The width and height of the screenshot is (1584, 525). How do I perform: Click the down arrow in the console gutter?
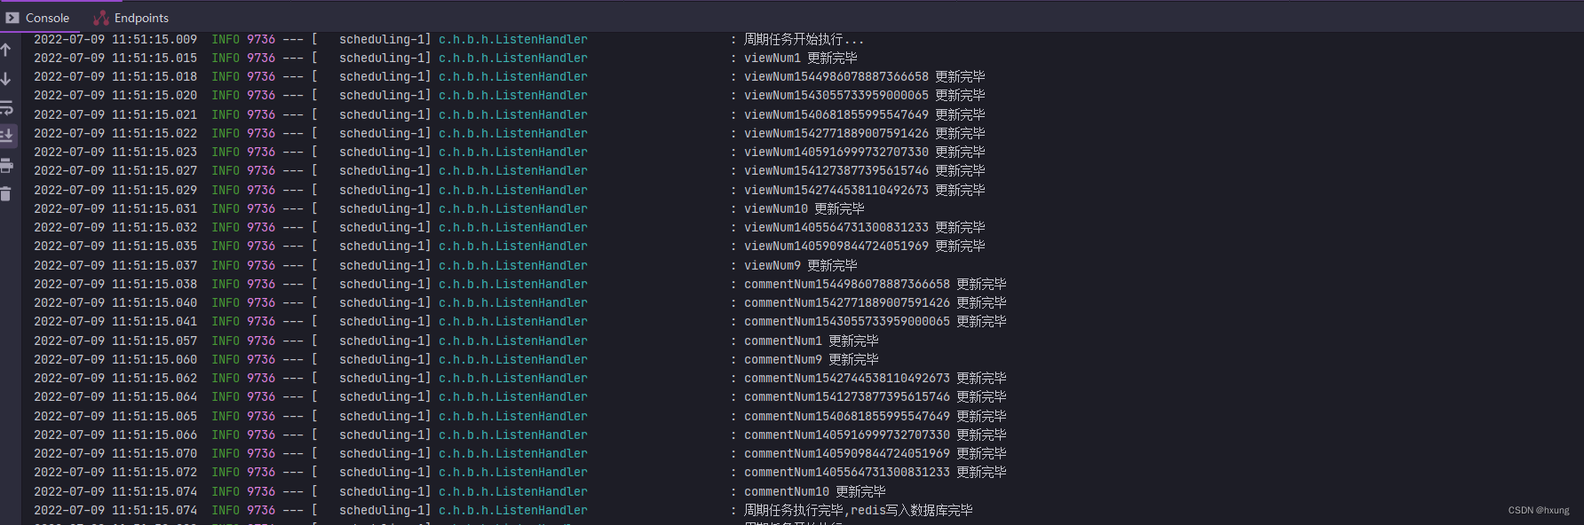click(x=6, y=79)
